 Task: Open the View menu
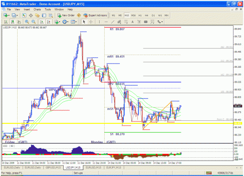point(17,9)
